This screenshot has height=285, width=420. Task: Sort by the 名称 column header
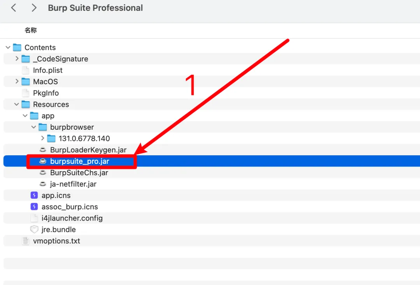click(31, 30)
